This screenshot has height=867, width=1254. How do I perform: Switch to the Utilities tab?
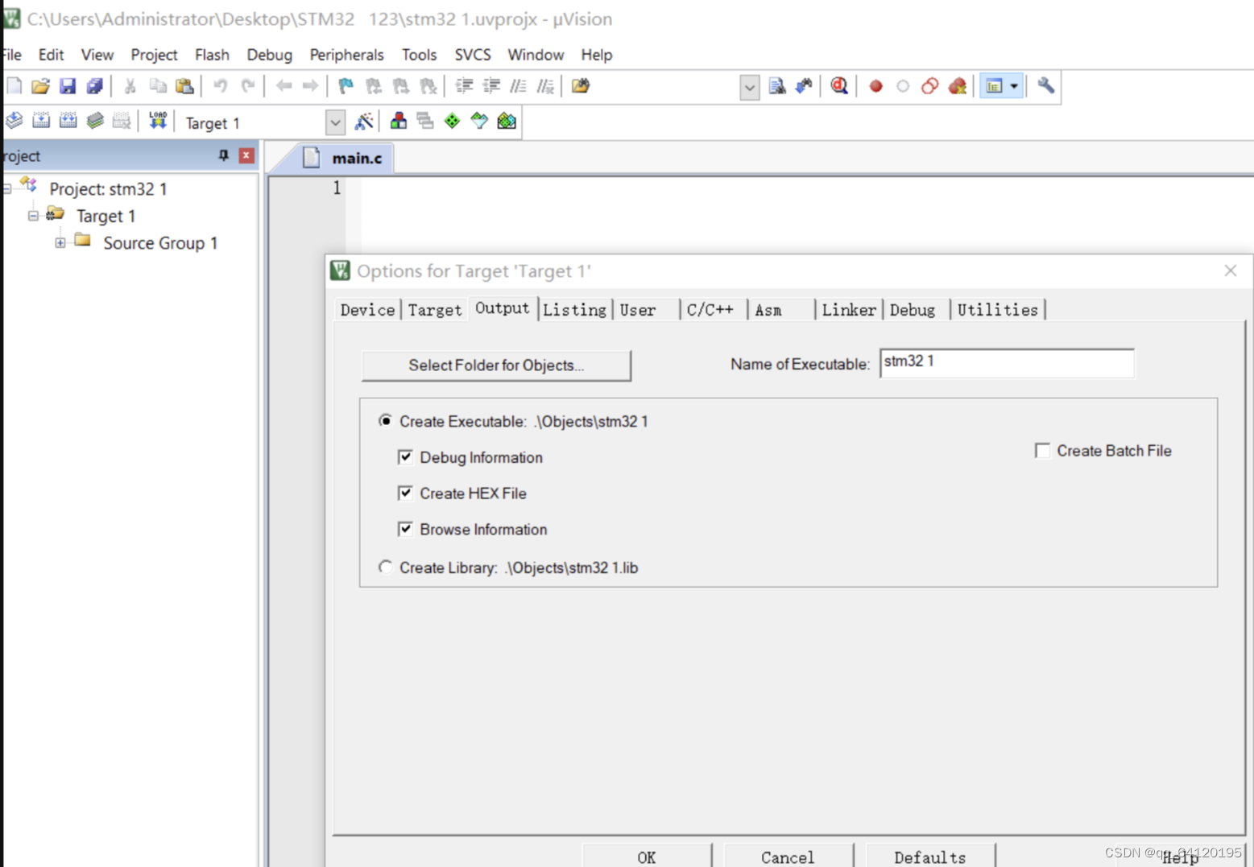[x=997, y=310]
